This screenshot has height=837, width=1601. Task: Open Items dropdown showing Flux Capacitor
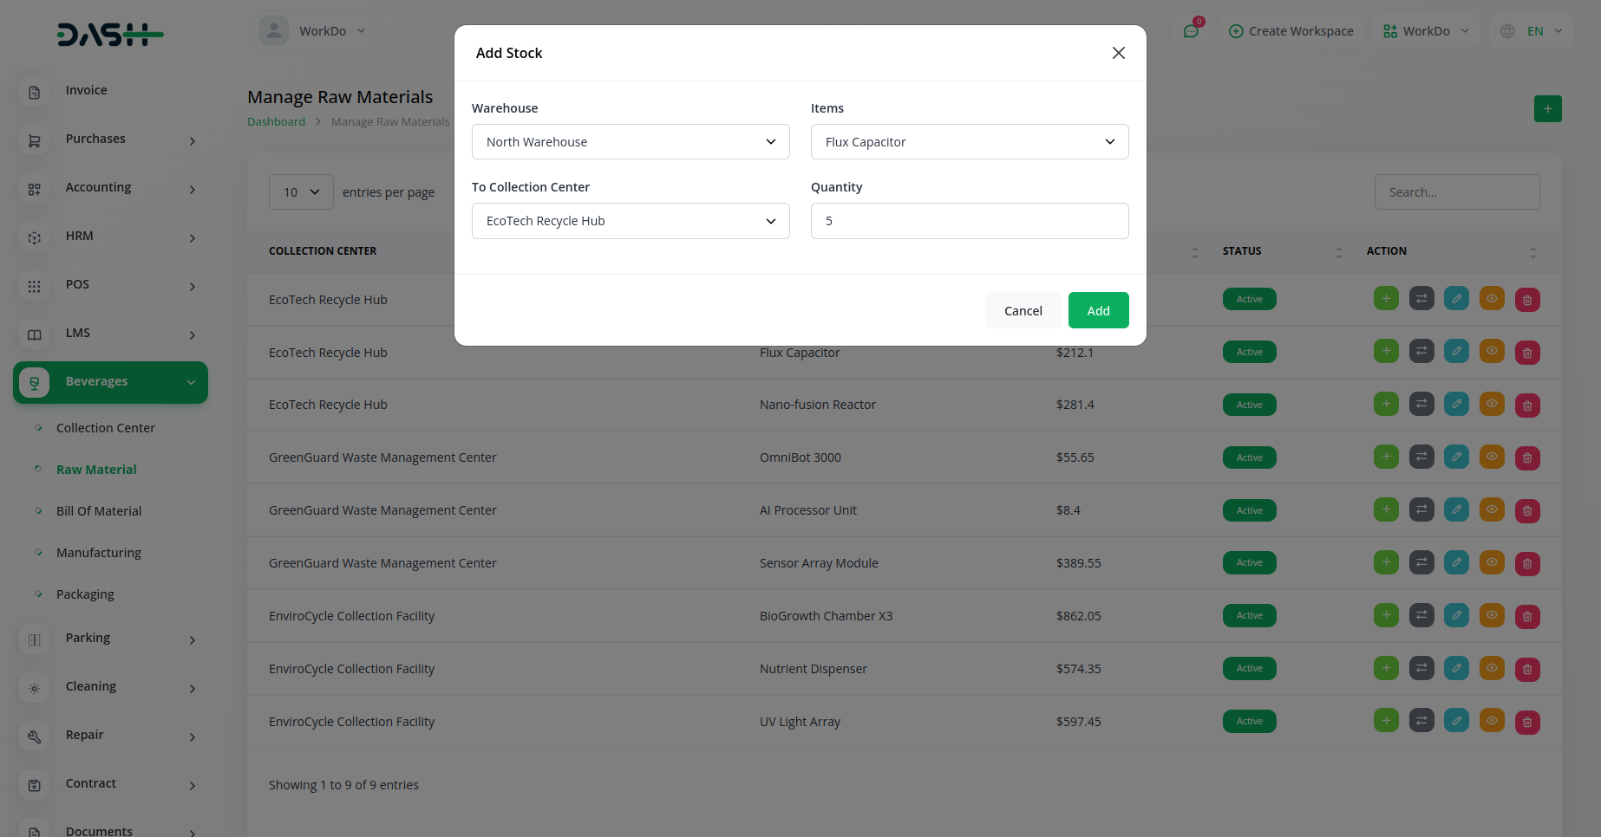point(969,142)
